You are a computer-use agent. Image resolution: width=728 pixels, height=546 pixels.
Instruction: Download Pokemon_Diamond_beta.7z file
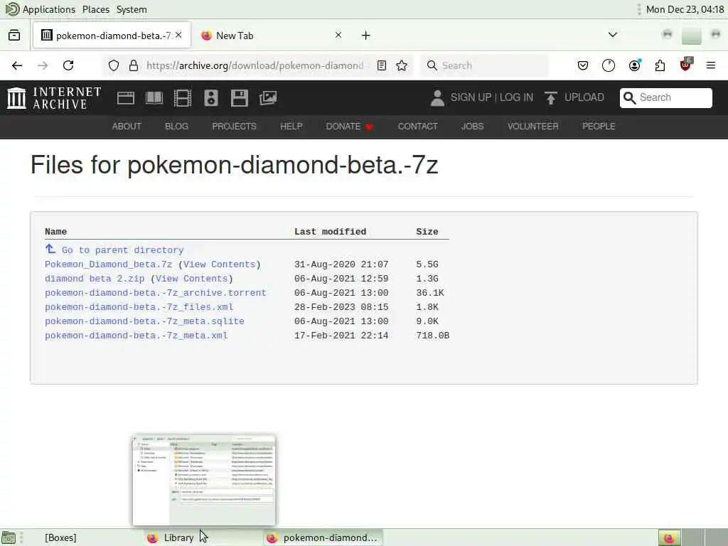click(x=108, y=264)
